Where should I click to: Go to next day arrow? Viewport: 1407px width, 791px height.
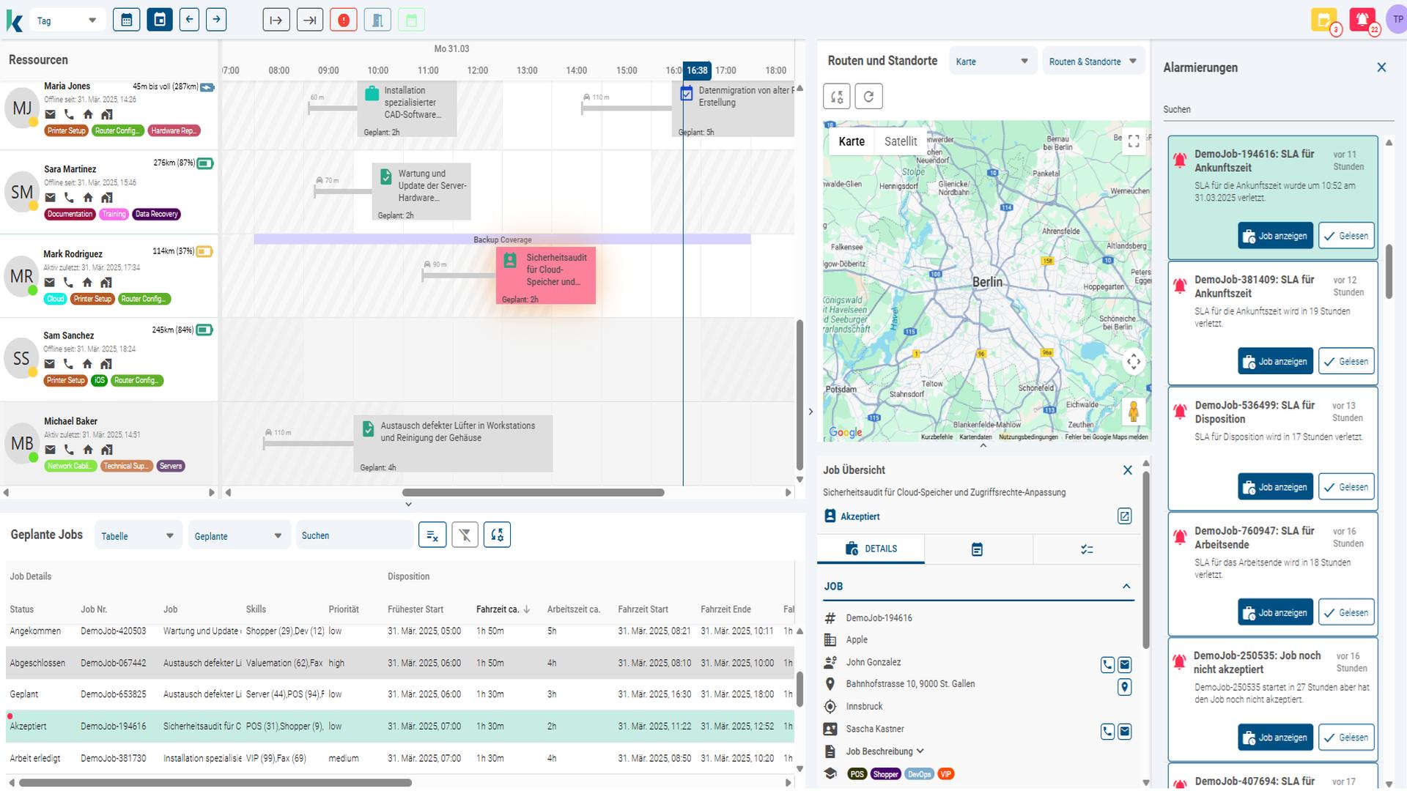(x=216, y=20)
